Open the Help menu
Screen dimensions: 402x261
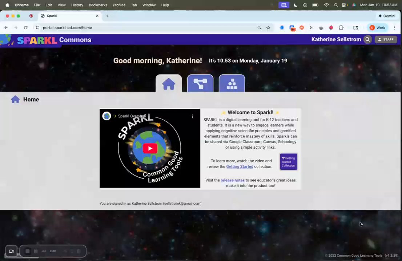[x=165, y=5]
